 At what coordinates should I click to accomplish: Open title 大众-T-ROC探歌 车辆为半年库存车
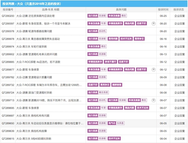[x=49, y=85]
